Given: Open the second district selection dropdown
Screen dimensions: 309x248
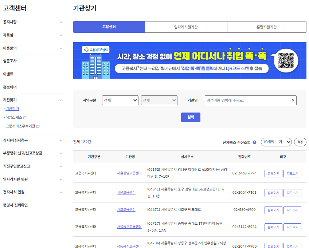Looking at the screenshot, I should click(x=159, y=100).
